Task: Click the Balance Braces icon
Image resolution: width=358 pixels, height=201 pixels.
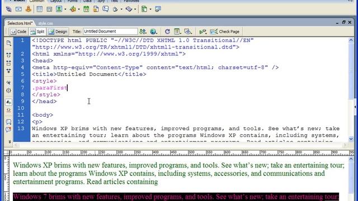Action: pos(9,90)
